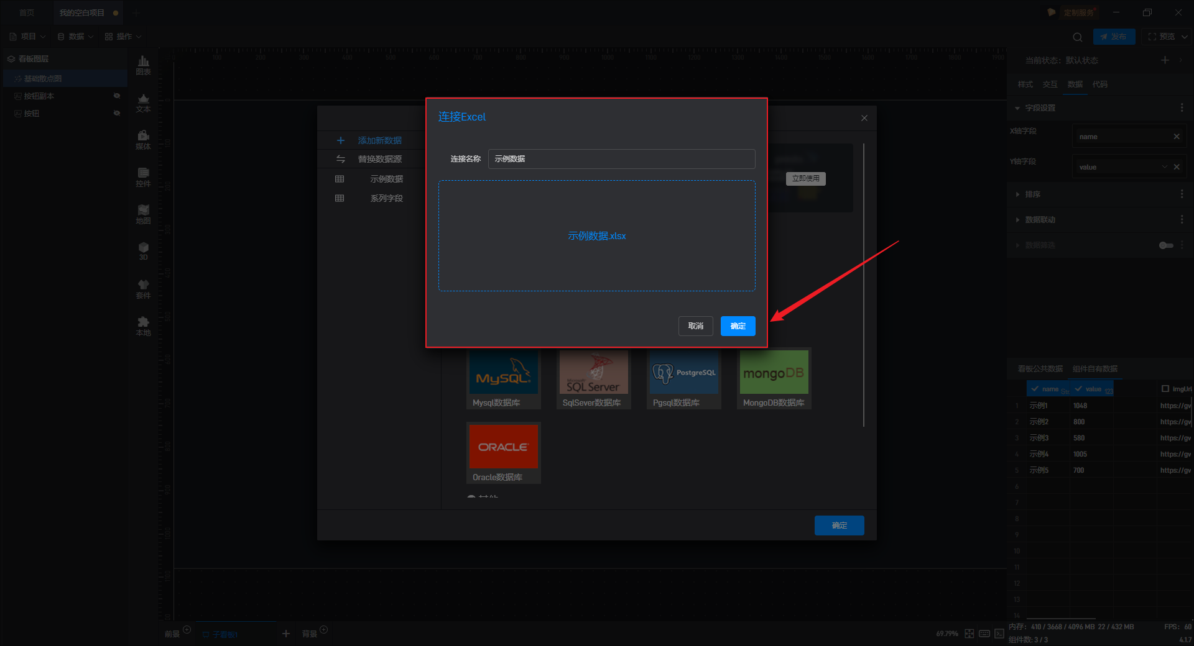Close the data source window with X

pos(864,118)
